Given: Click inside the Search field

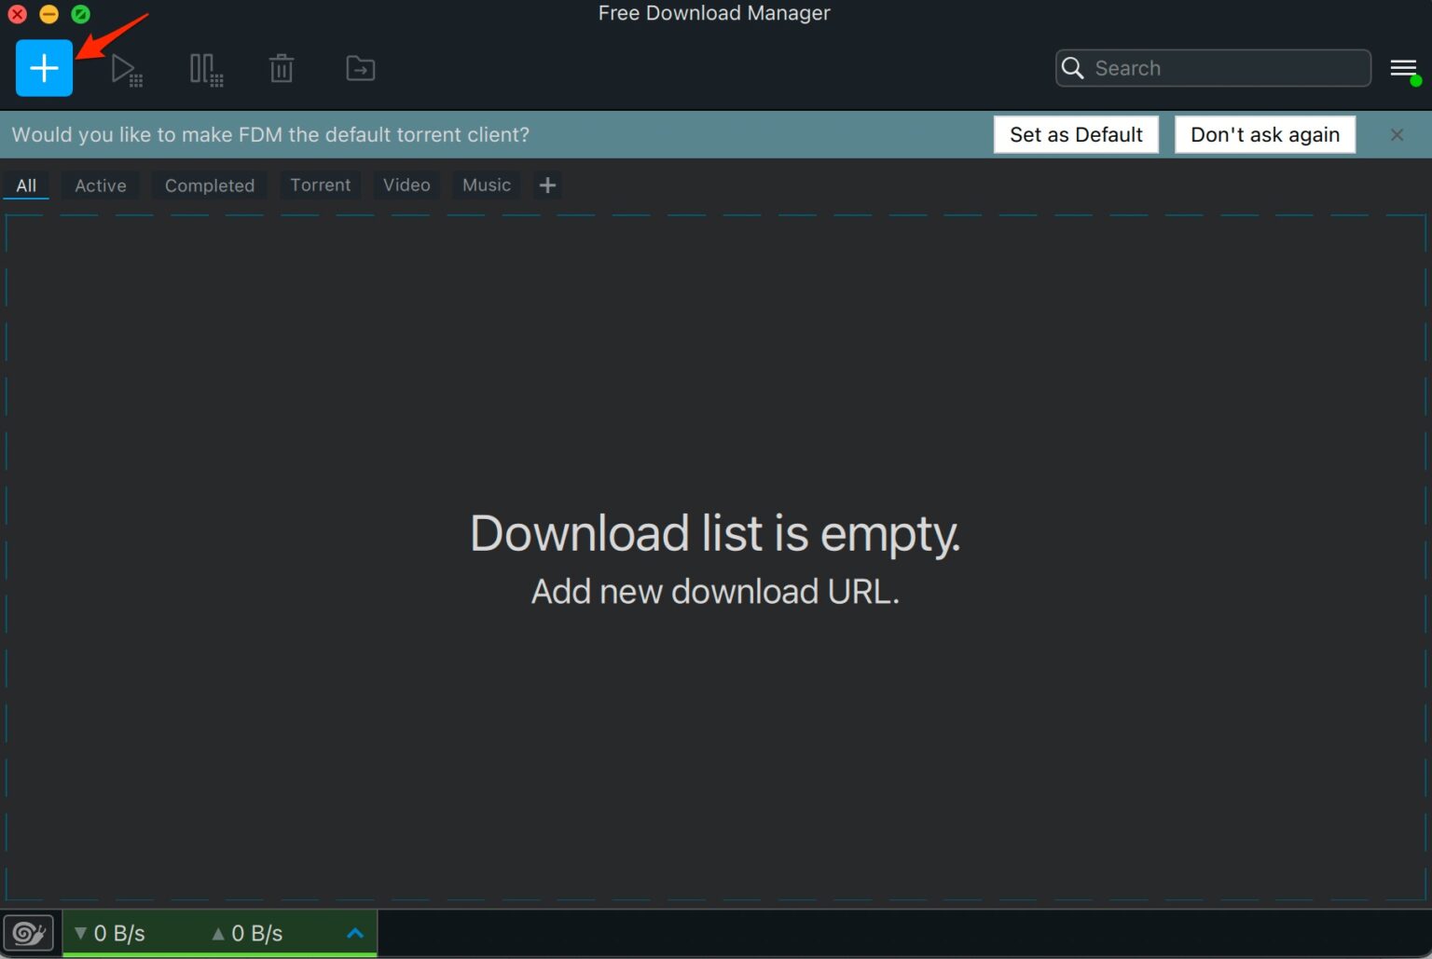Looking at the screenshot, I should [1212, 68].
